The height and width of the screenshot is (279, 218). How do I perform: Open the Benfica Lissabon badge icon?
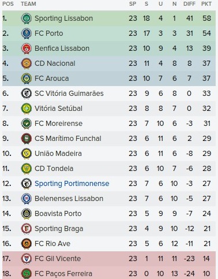(x=27, y=49)
